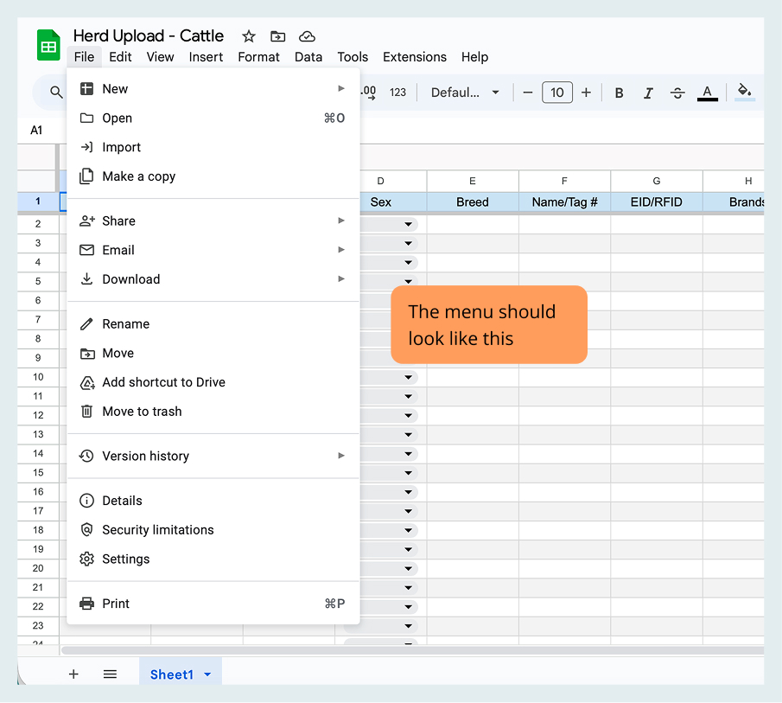Open the fill color paint bucket
The height and width of the screenshot is (703, 782).
click(745, 92)
